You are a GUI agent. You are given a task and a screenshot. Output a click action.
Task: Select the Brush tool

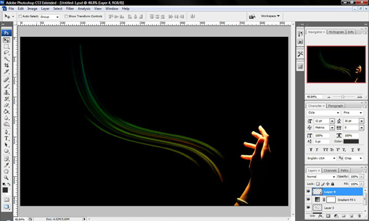pos(6,86)
